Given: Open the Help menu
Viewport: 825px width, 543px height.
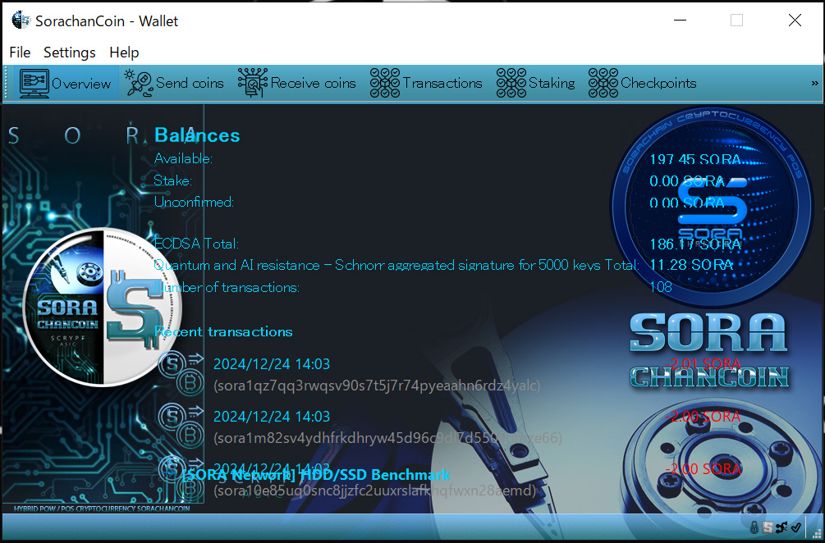Looking at the screenshot, I should [124, 52].
